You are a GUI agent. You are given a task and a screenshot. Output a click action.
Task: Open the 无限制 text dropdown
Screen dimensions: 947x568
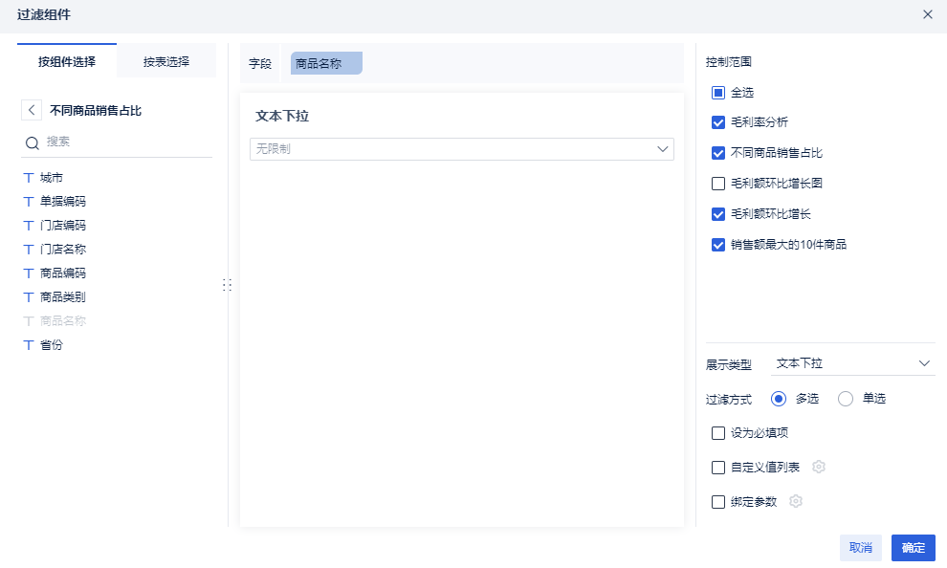[462, 149]
